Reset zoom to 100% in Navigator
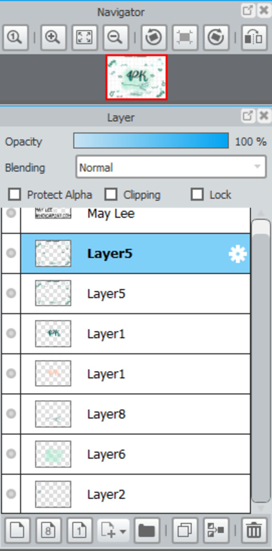 point(15,37)
